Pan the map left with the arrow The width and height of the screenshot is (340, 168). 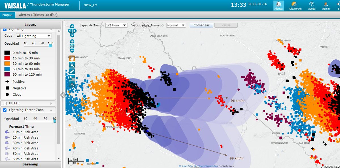tap(69, 31)
